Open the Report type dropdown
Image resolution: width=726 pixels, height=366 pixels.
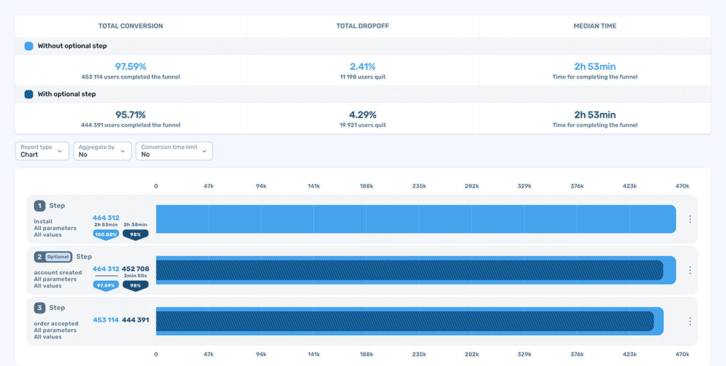(x=42, y=151)
